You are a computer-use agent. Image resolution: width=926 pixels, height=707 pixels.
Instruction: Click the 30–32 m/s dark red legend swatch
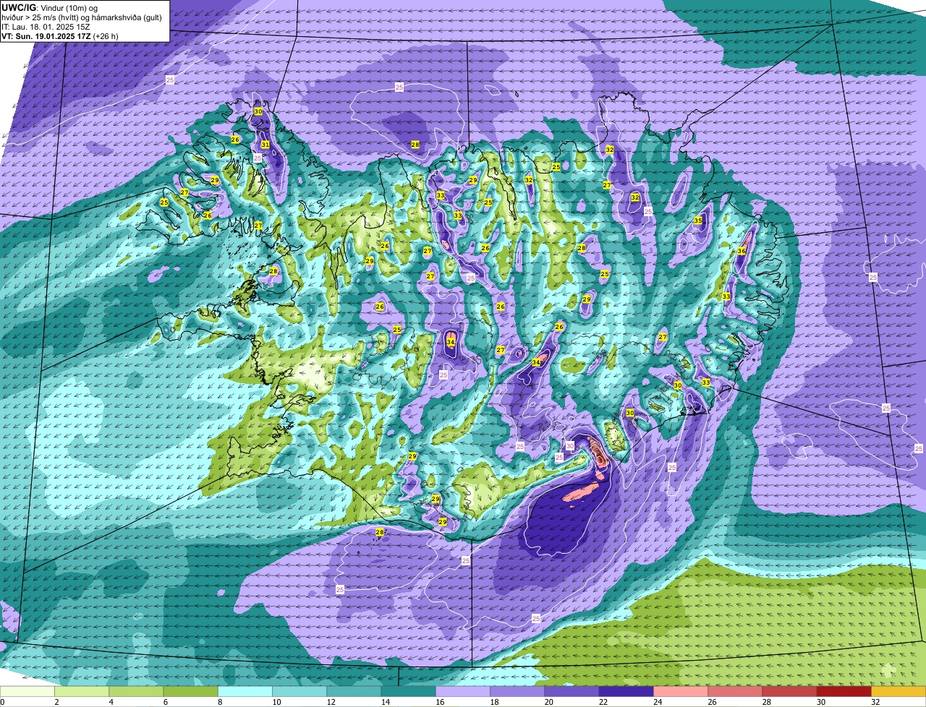[844, 692]
